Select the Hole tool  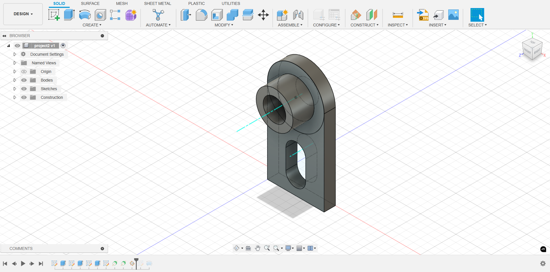pos(100,15)
